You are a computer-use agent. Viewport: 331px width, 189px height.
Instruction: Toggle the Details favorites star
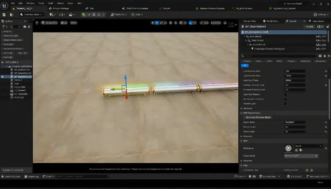(x=325, y=56)
